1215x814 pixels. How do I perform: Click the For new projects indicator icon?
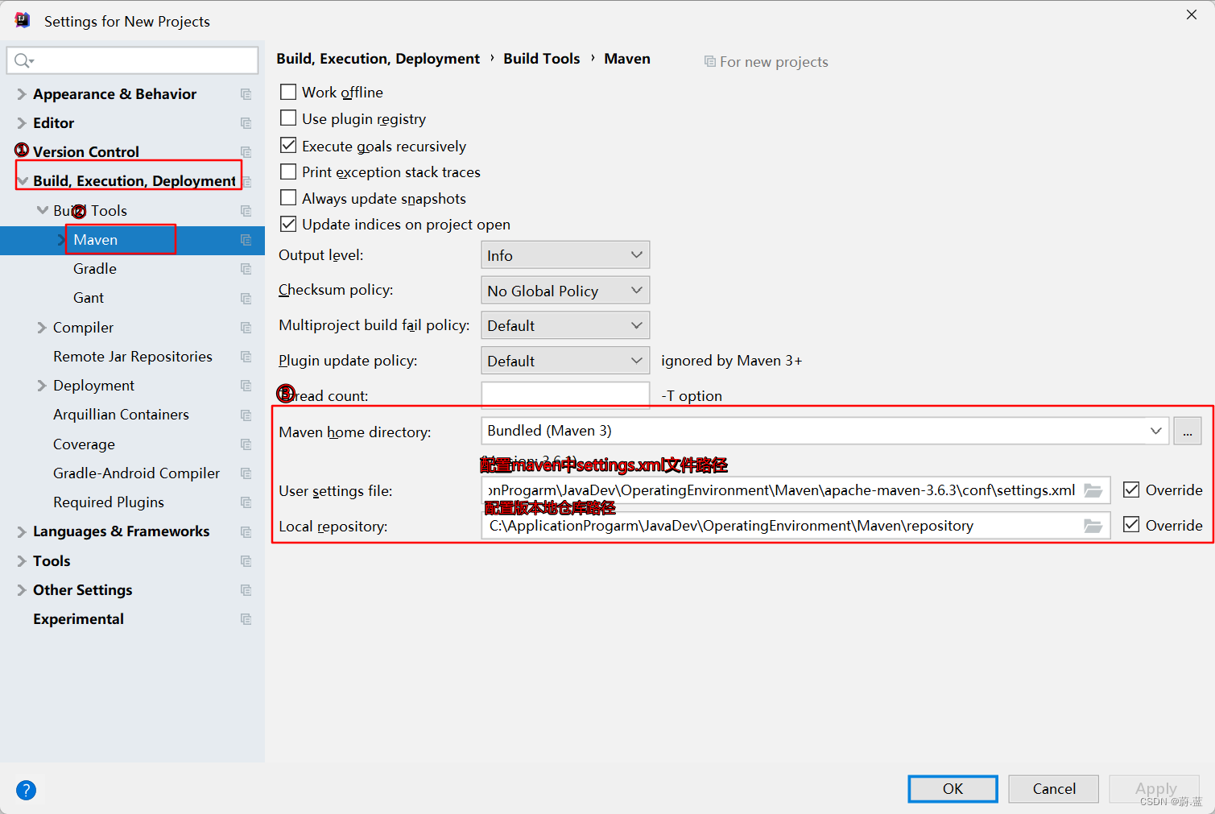tap(709, 61)
